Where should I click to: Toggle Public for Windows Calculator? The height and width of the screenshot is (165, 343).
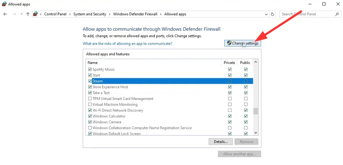246,116
